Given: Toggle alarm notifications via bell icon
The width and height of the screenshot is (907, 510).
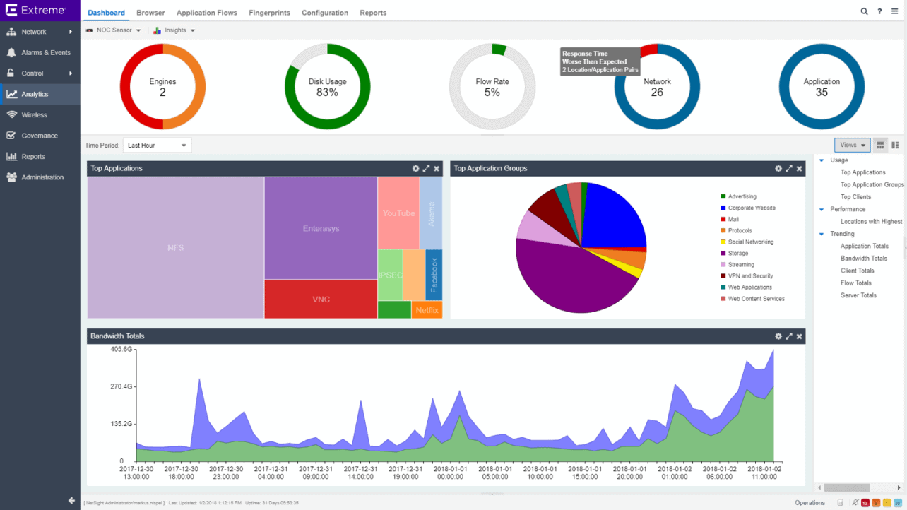Looking at the screenshot, I should [855, 502].
